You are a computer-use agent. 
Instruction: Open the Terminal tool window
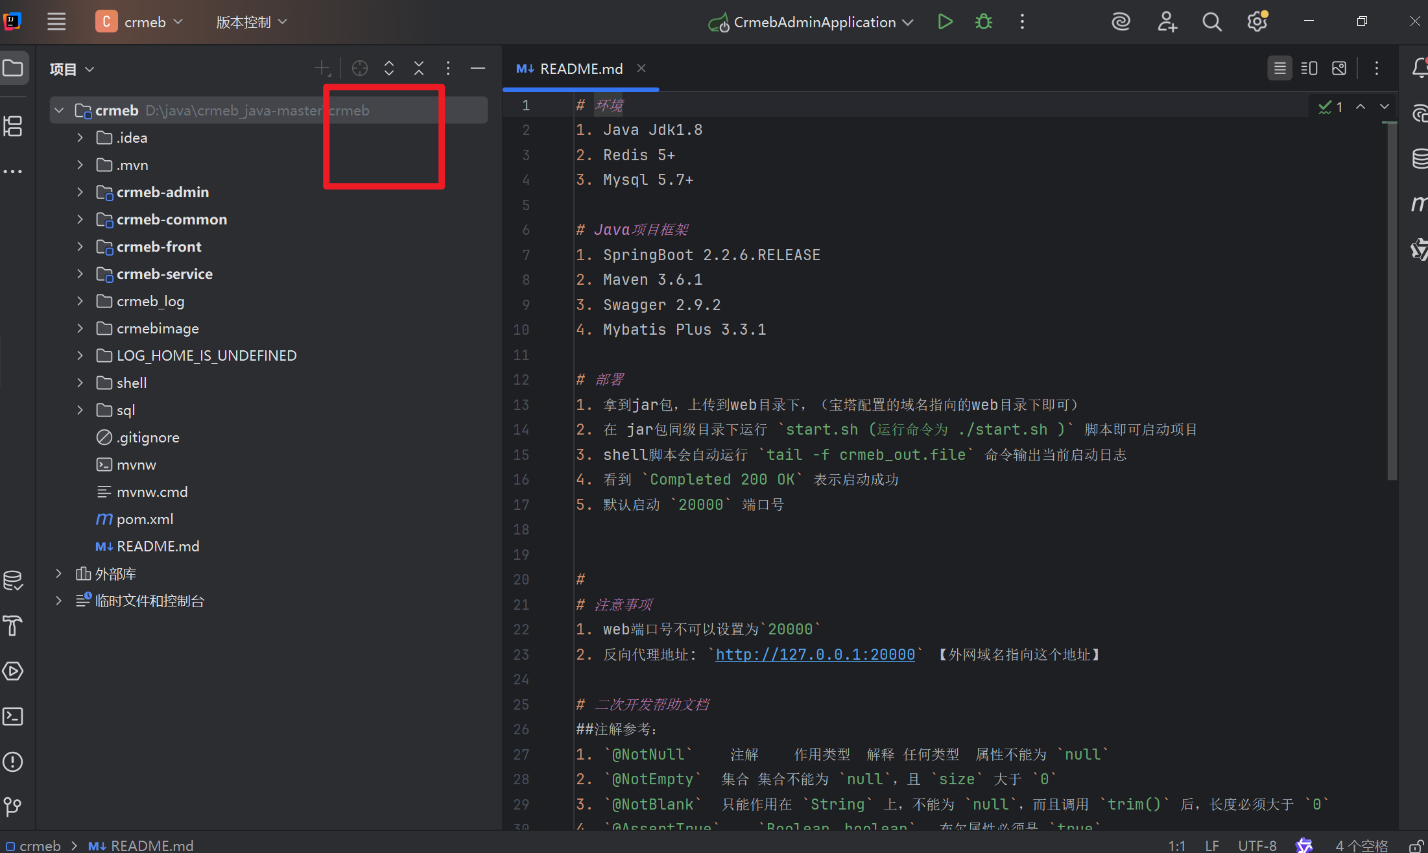point(13,716)
